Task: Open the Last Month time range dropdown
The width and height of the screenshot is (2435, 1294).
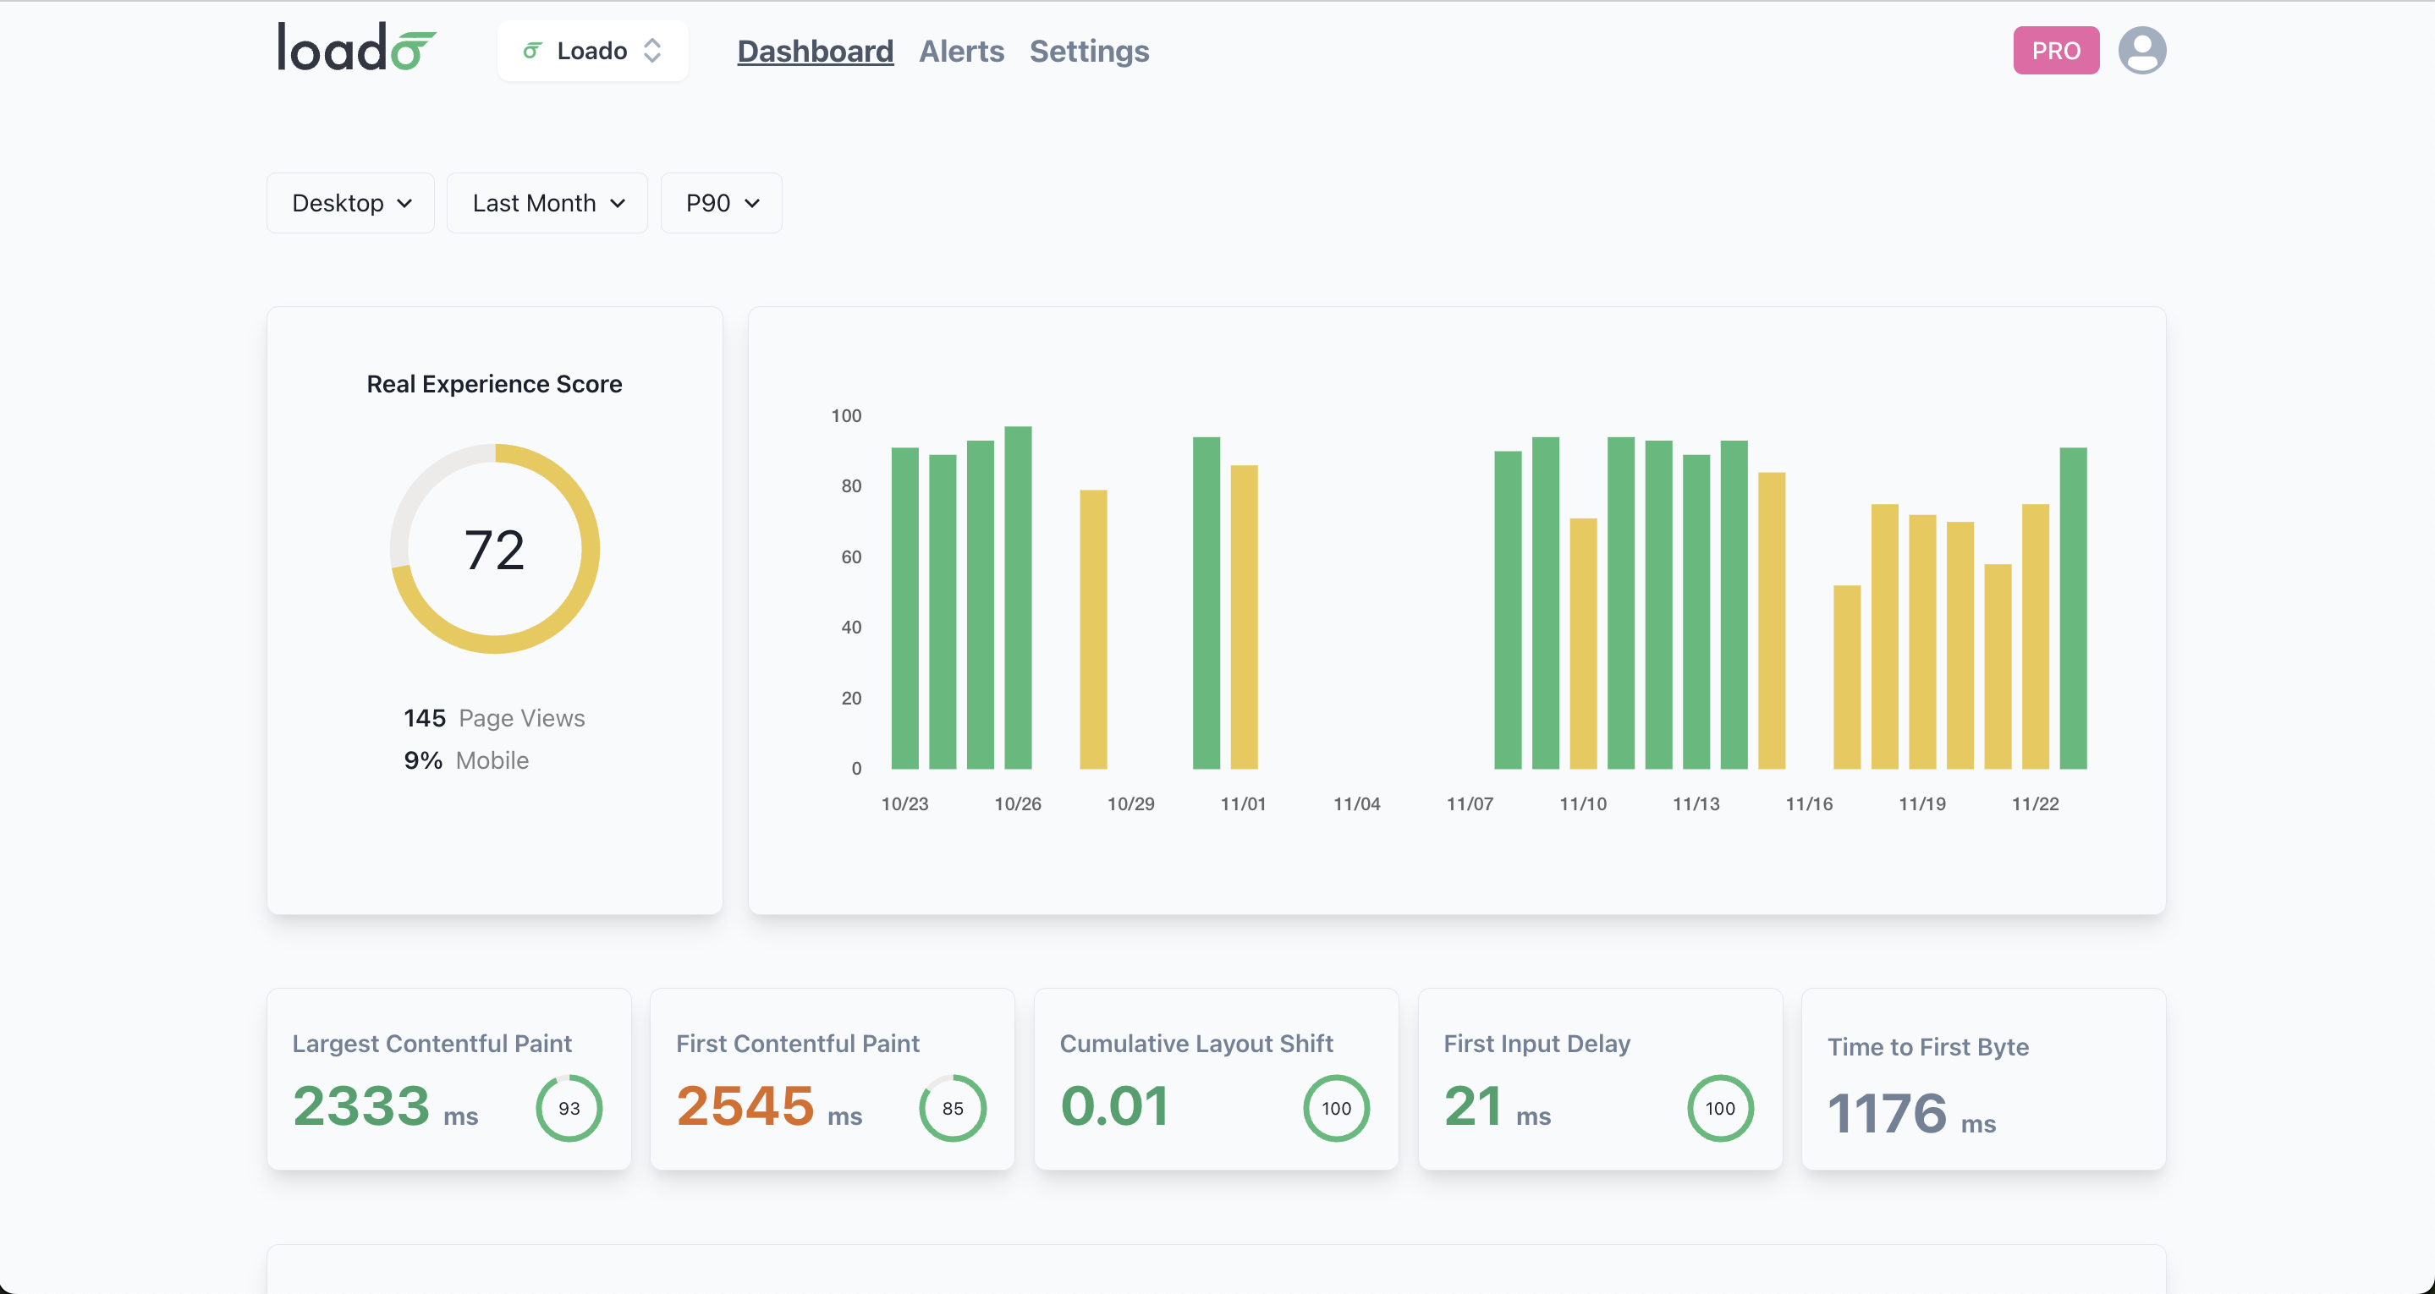Action: pos(547,202)
